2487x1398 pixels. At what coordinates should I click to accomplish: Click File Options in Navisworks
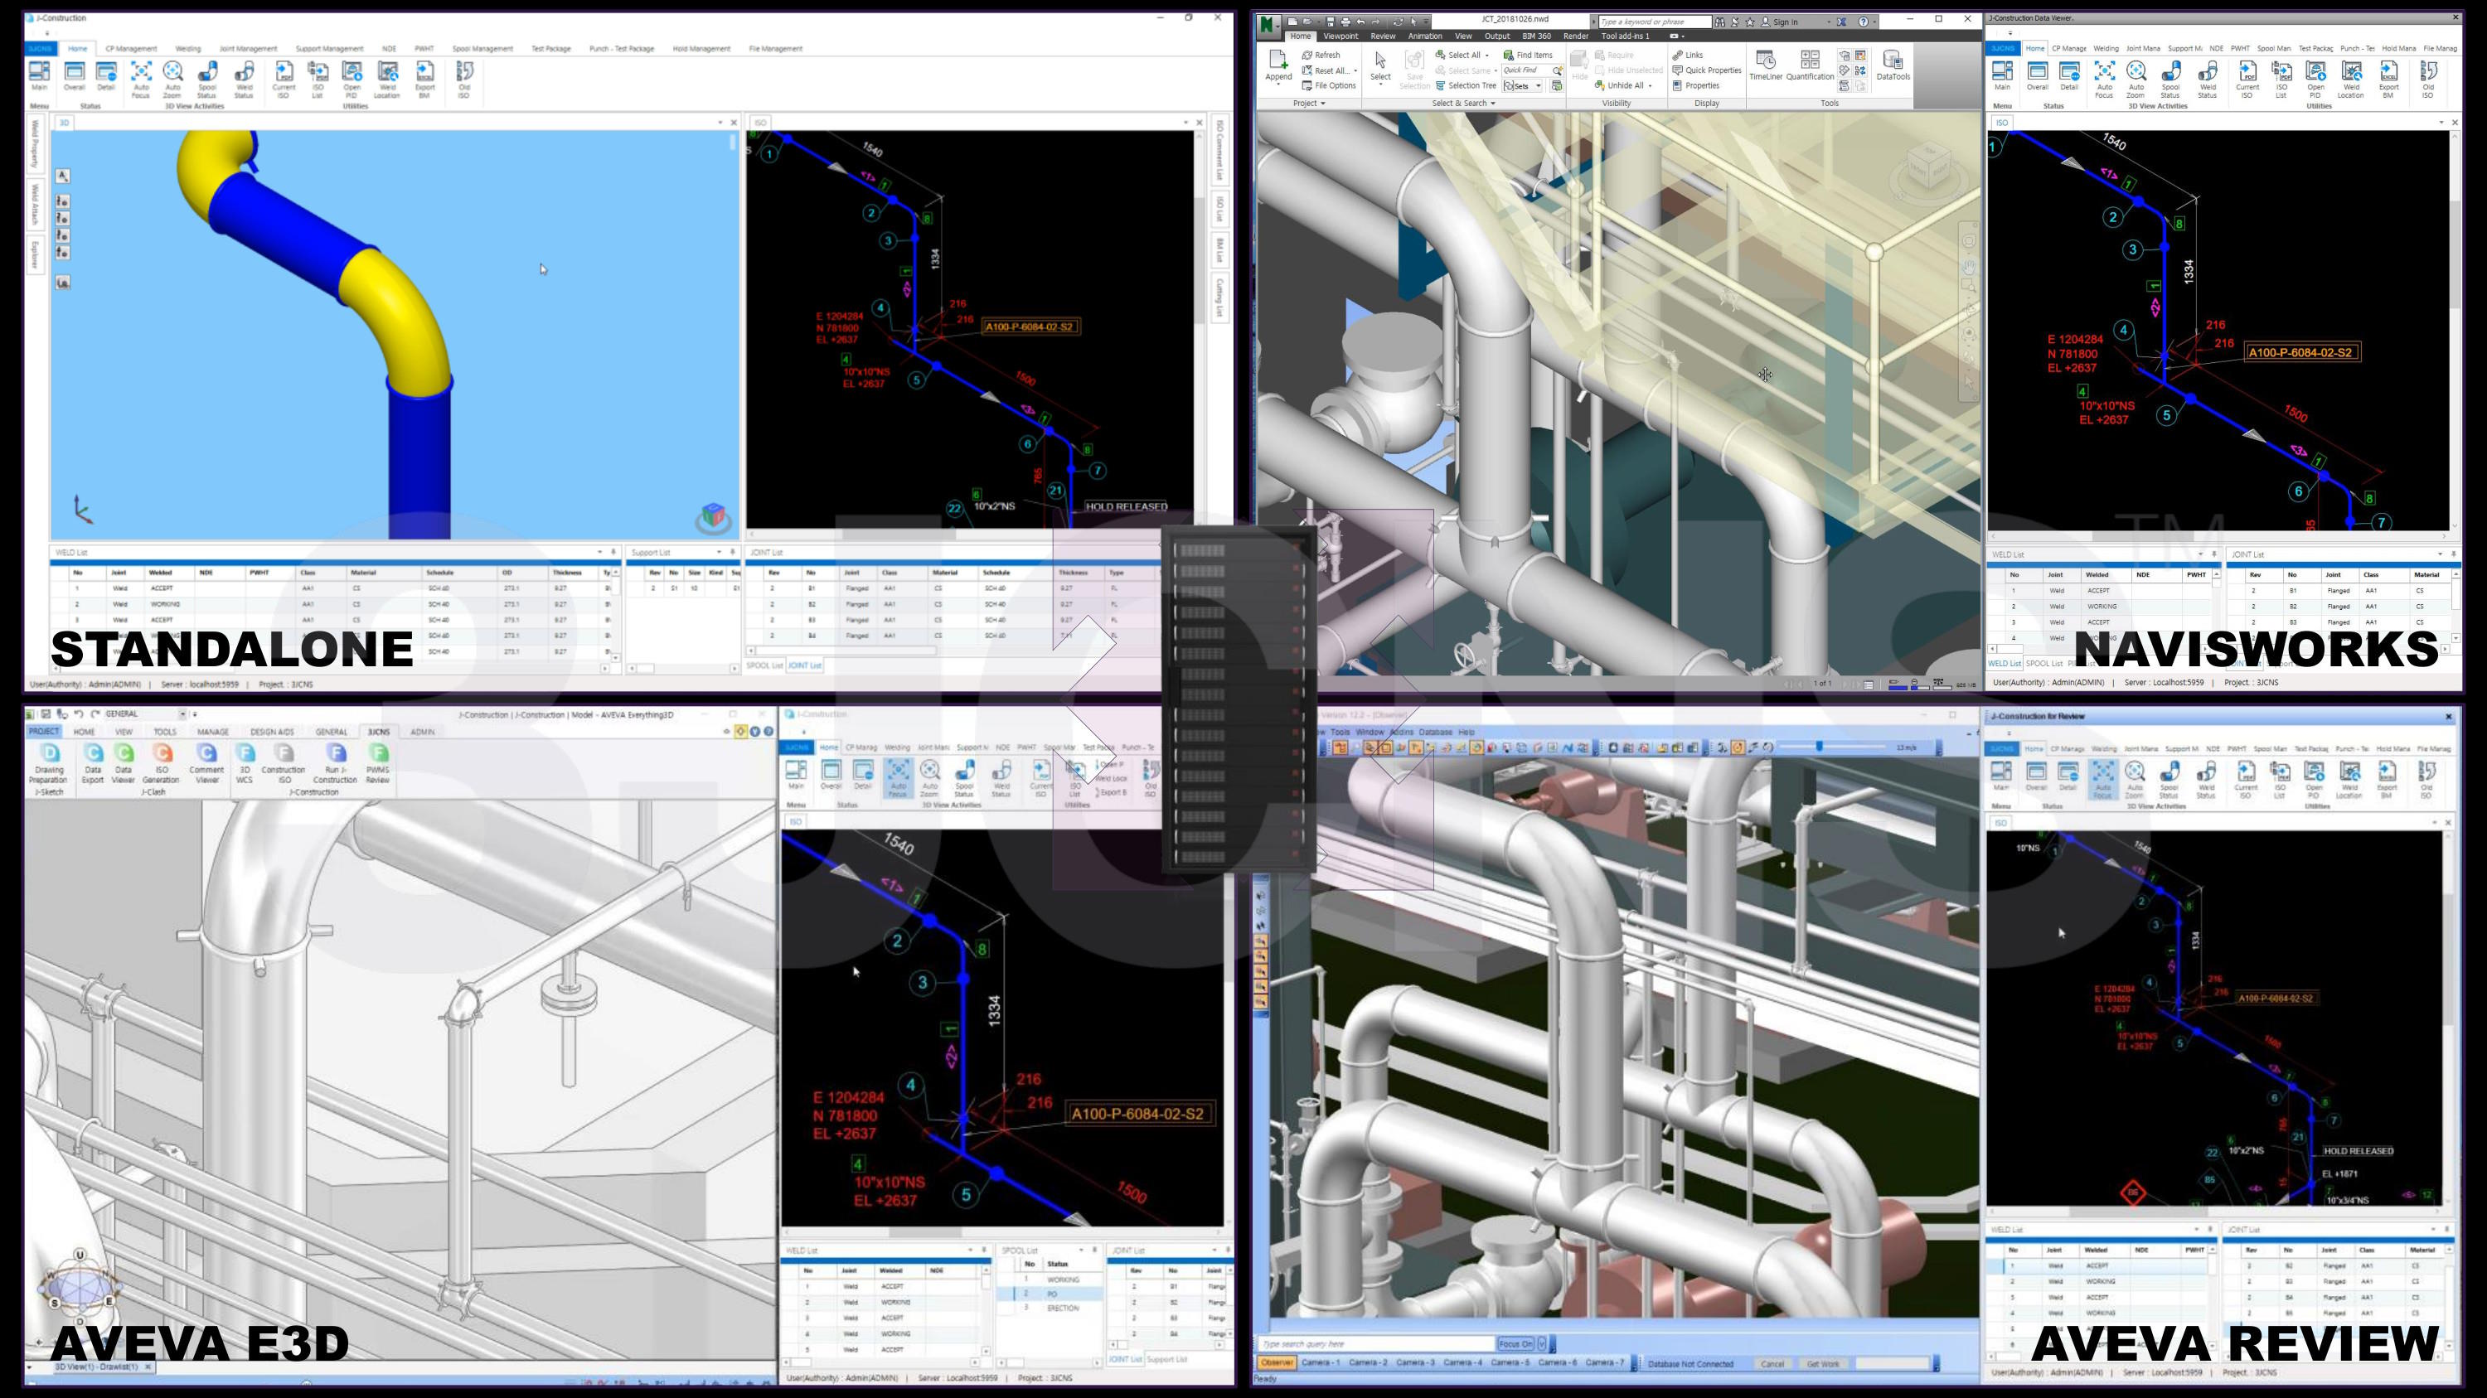[x=1328, y=86]
